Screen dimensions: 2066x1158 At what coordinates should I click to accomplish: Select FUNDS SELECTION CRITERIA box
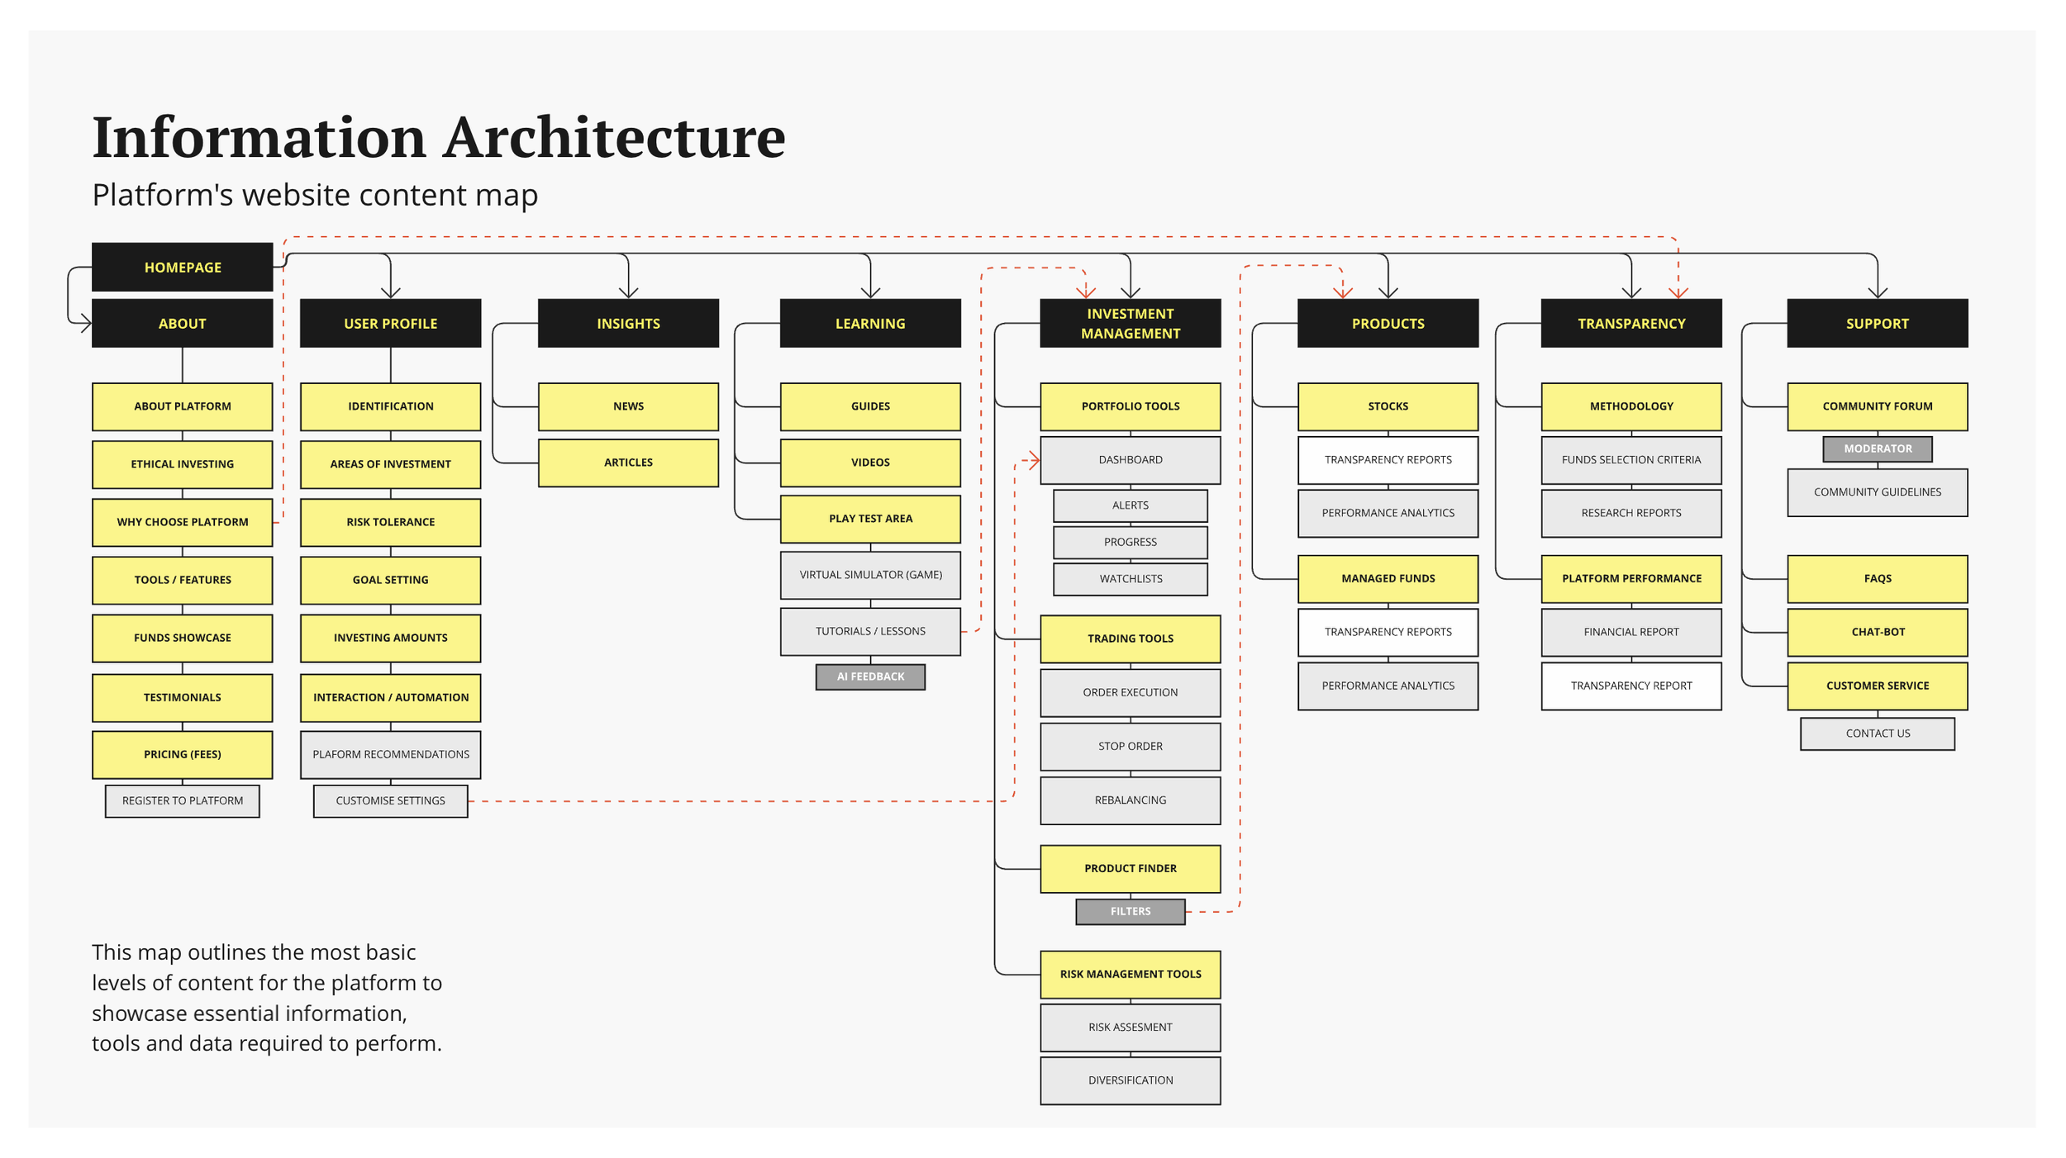click(x=1630, y=459)
